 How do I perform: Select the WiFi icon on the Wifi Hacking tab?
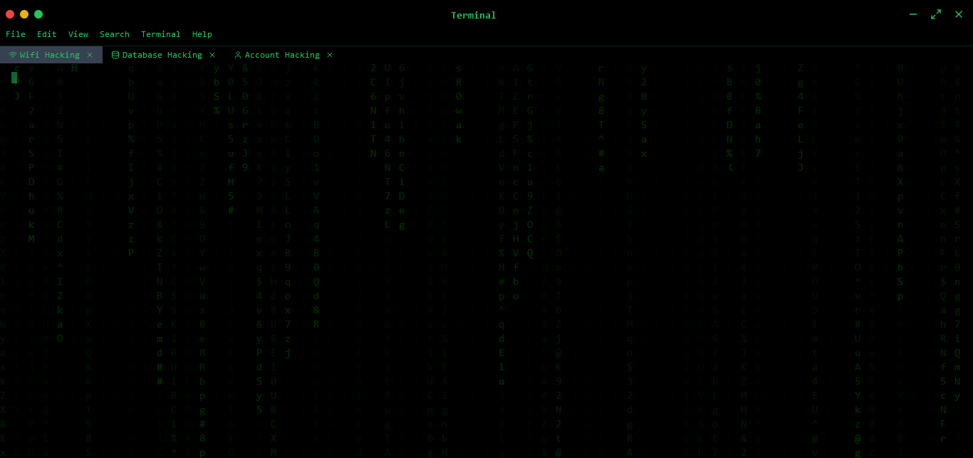click(13, 55)
